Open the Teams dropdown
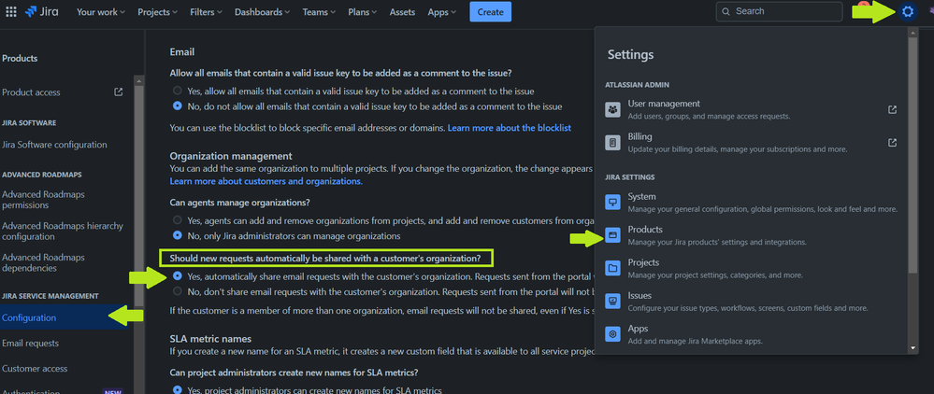Viewport: 934px width, 394px height. click(x=319, y=12)
